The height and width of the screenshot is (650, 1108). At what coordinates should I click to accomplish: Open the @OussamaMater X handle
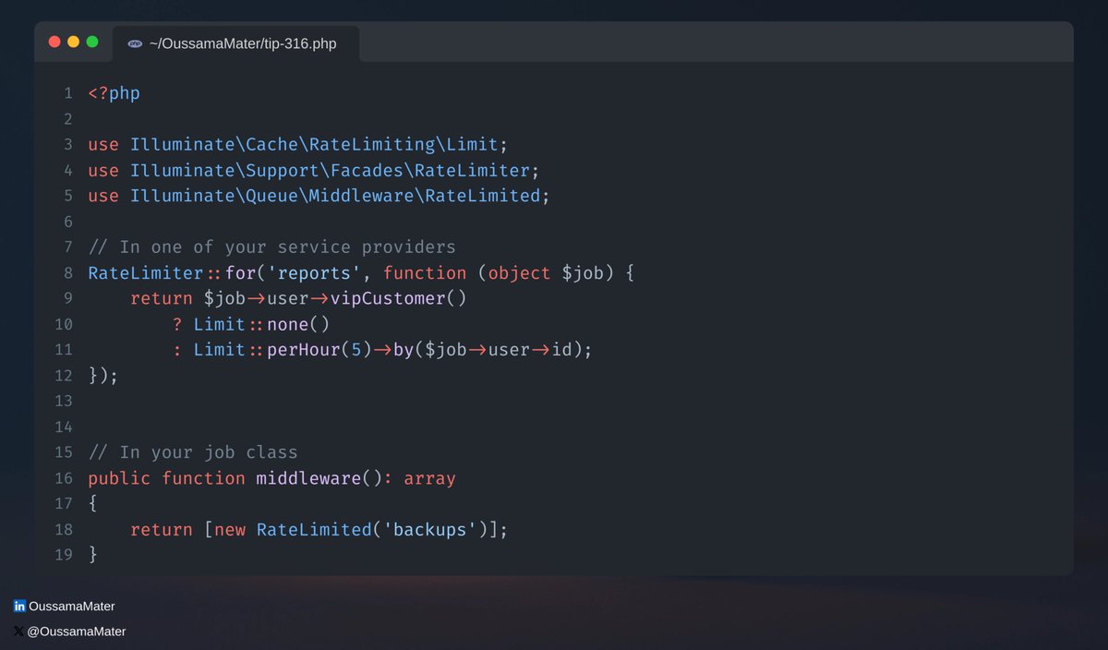pos(77,632)
